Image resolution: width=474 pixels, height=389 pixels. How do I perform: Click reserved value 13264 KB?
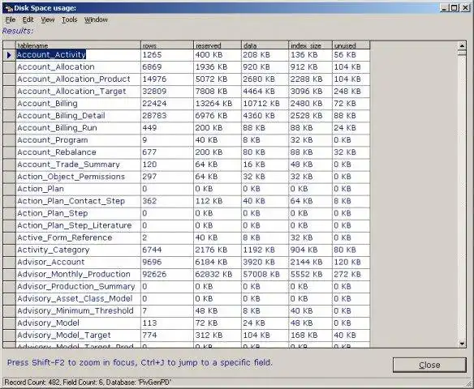pos(213,104)
